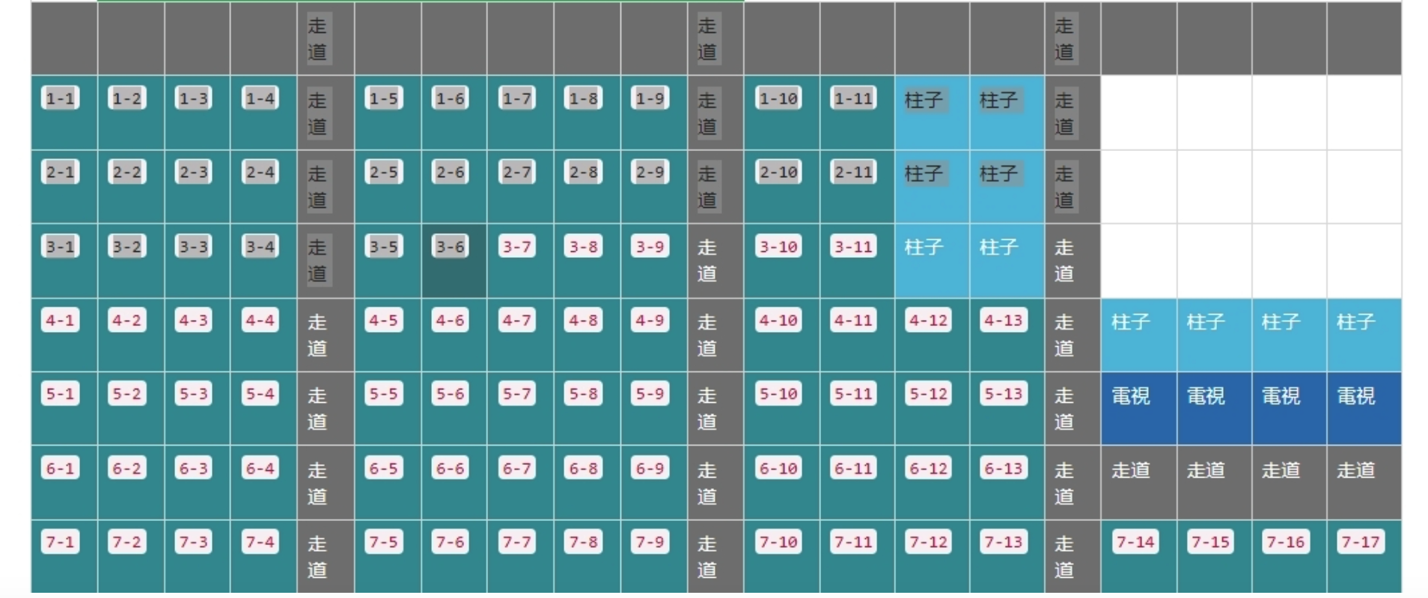The image size is (1428, 598).
Task: Select seat 5-9
Action: point(650,394)
